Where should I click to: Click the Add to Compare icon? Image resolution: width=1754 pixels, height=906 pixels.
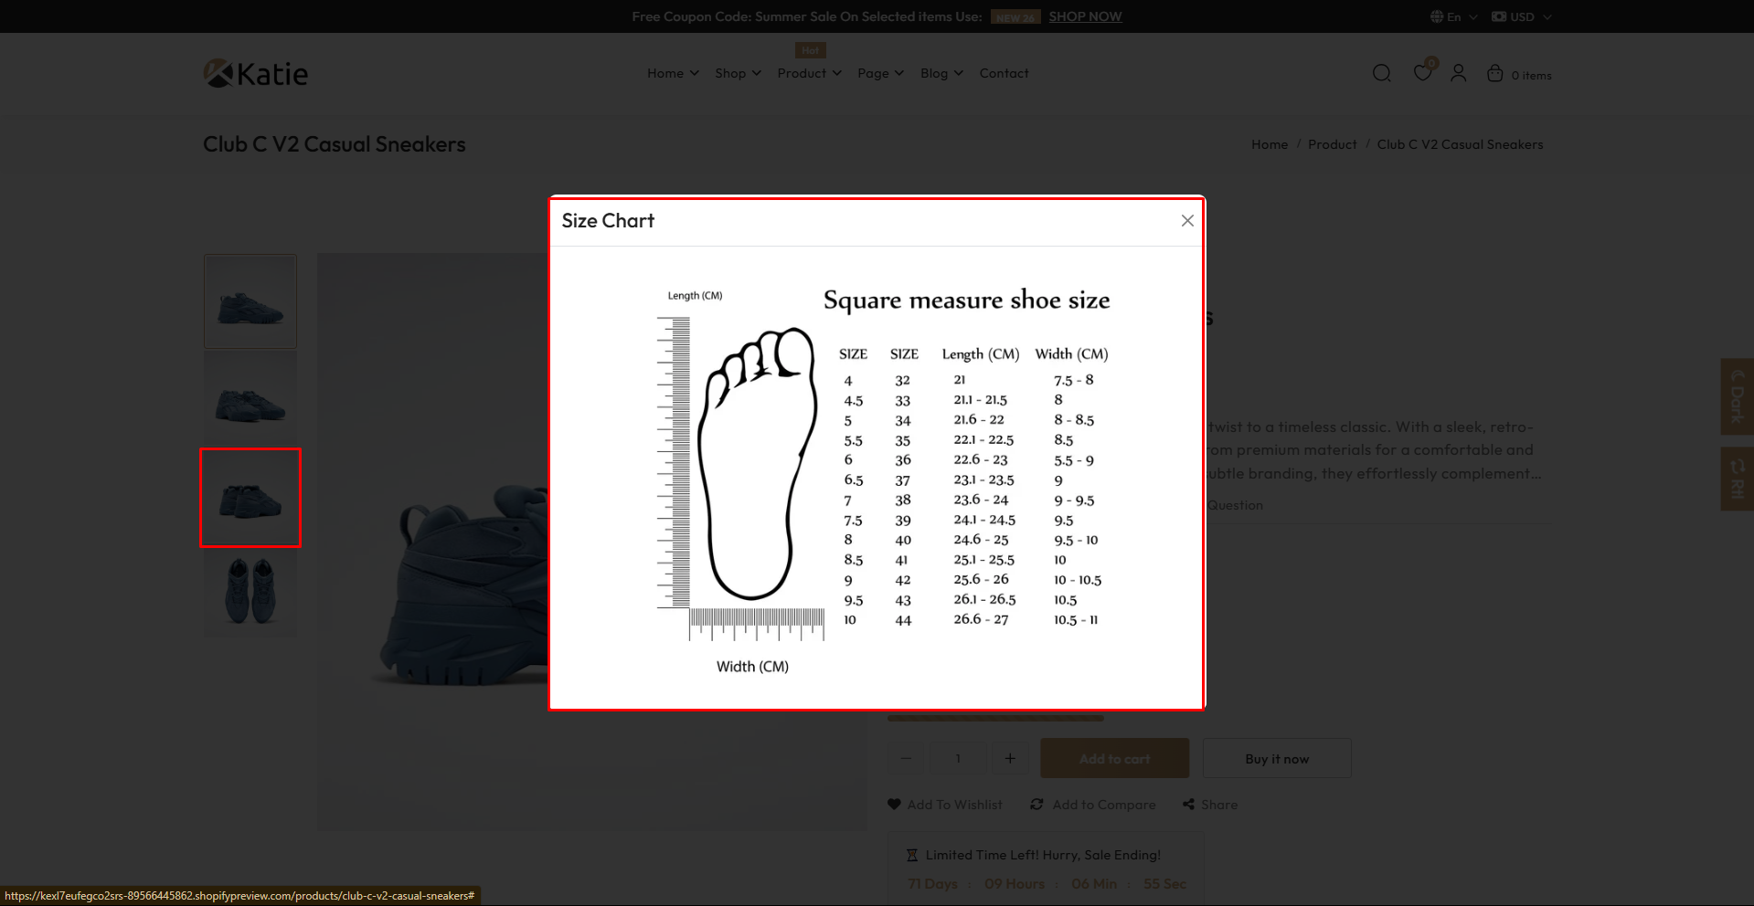[x=1037, y=805]
